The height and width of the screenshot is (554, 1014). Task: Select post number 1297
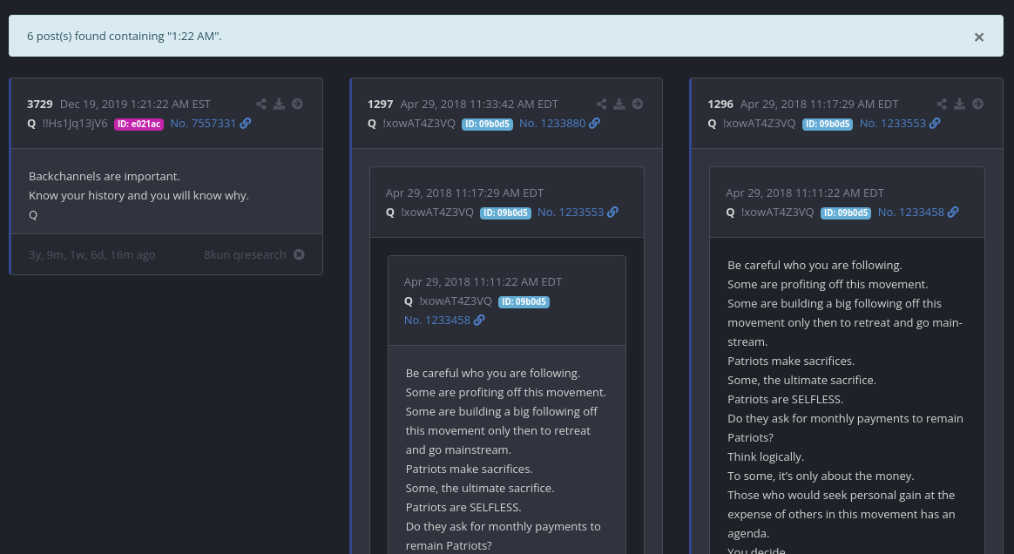point(380,104)
